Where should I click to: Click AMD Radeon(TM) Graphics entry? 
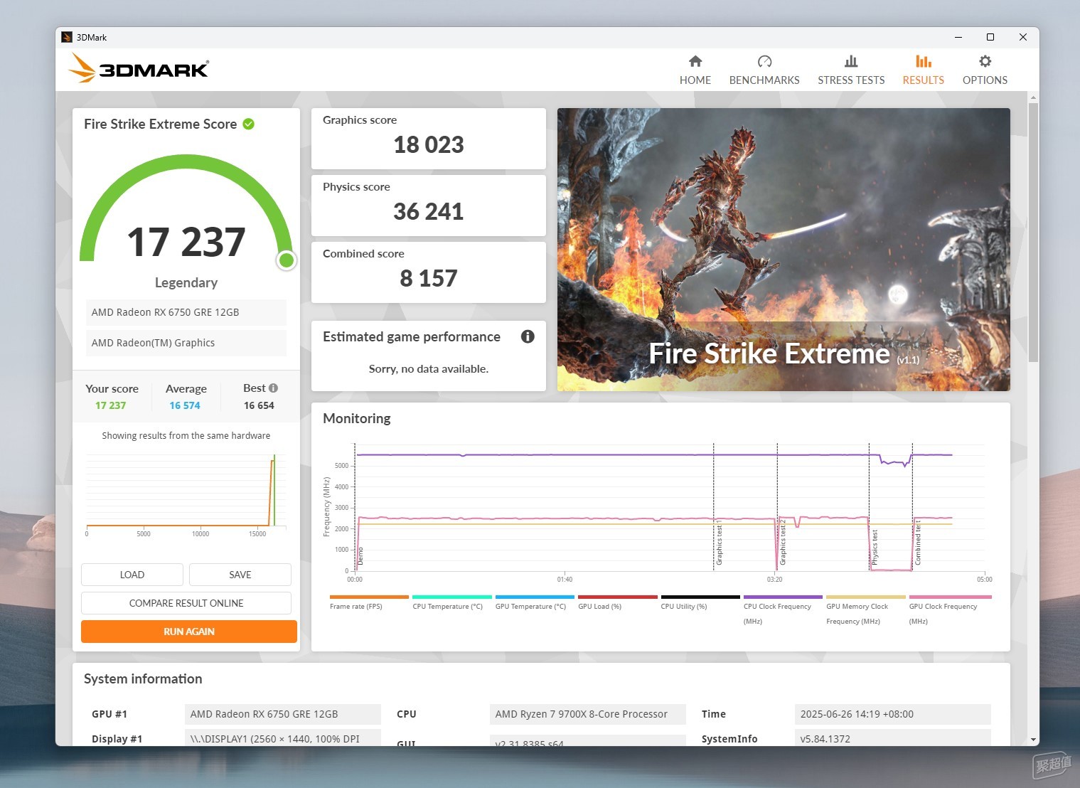(x=186, y=343)
